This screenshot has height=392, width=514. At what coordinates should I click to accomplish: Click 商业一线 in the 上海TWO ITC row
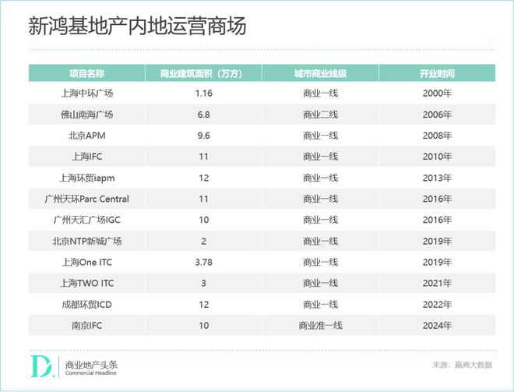click(x=320, y=283)
